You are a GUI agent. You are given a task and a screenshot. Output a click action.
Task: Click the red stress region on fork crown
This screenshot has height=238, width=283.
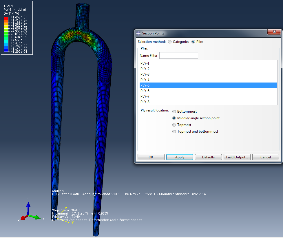point(79,33)
